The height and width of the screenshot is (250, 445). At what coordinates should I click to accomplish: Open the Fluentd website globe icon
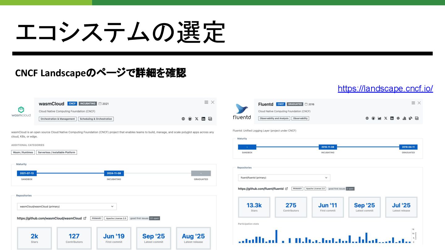point(367,118)
